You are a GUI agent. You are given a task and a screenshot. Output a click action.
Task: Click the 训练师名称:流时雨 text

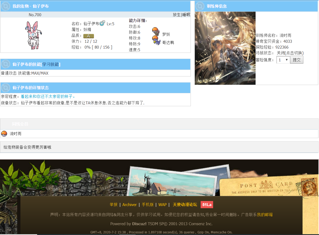273,35
